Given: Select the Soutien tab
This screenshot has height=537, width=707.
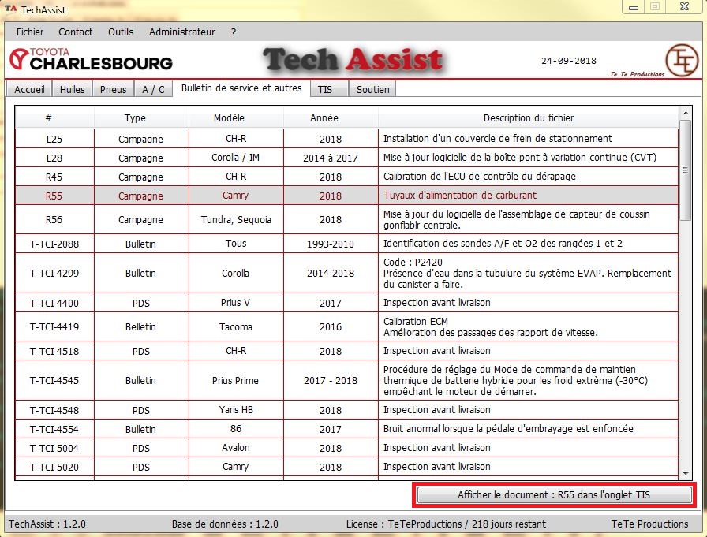Looking at the screenshot, I should (372, 89).
